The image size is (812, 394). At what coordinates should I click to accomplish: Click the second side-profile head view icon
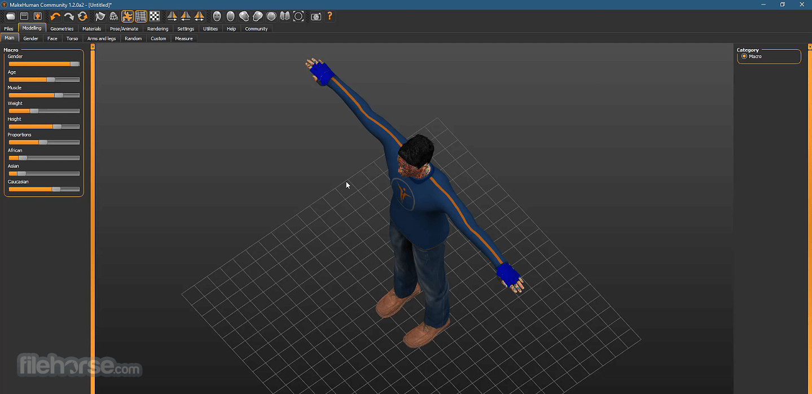[x=258, y=16]
